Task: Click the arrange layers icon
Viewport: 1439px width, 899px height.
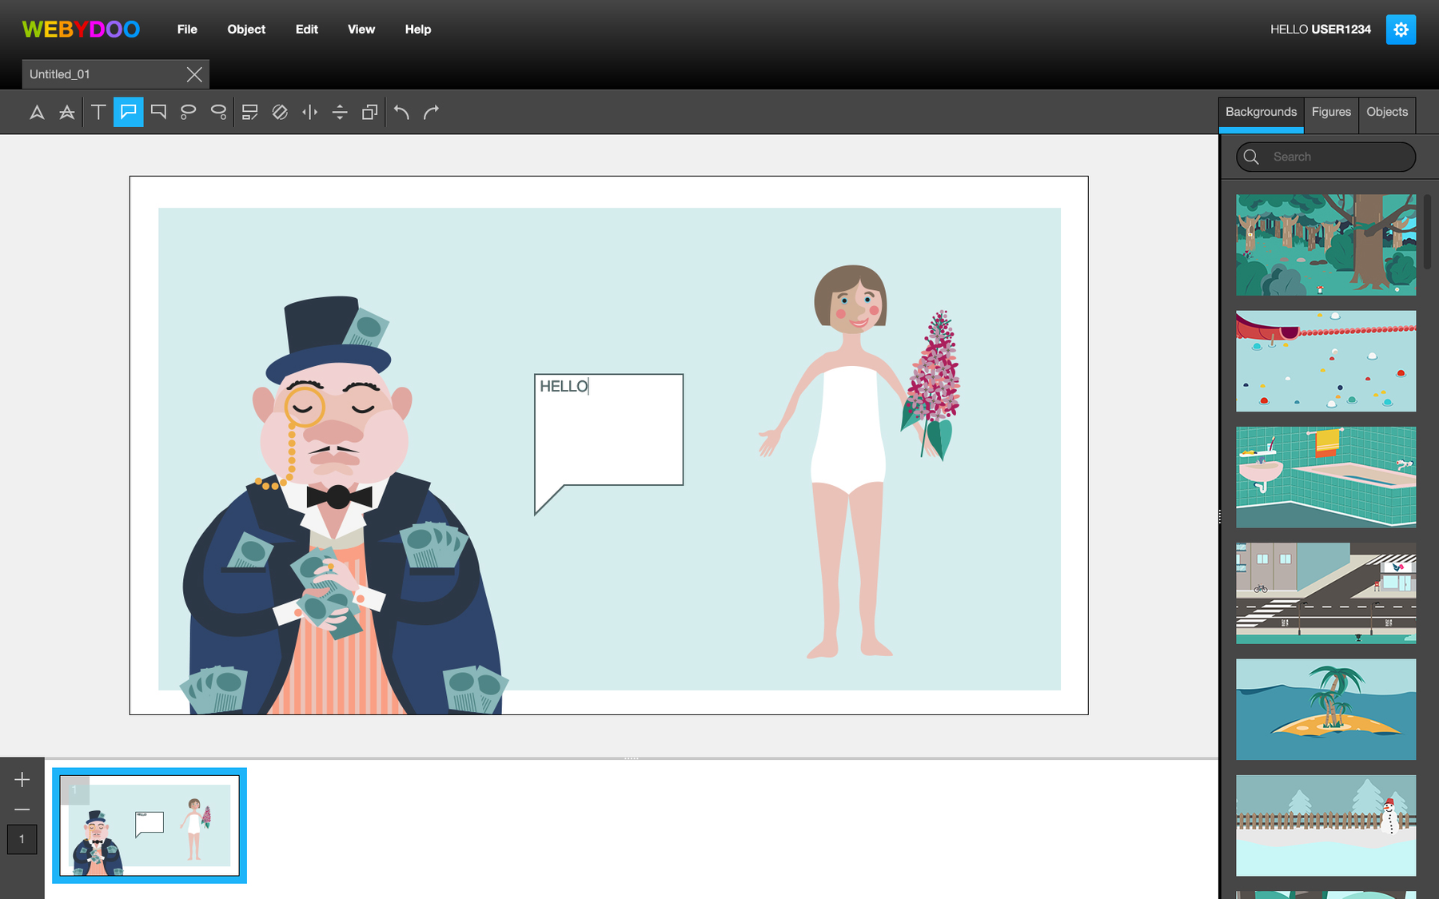Action: point(369,112)
